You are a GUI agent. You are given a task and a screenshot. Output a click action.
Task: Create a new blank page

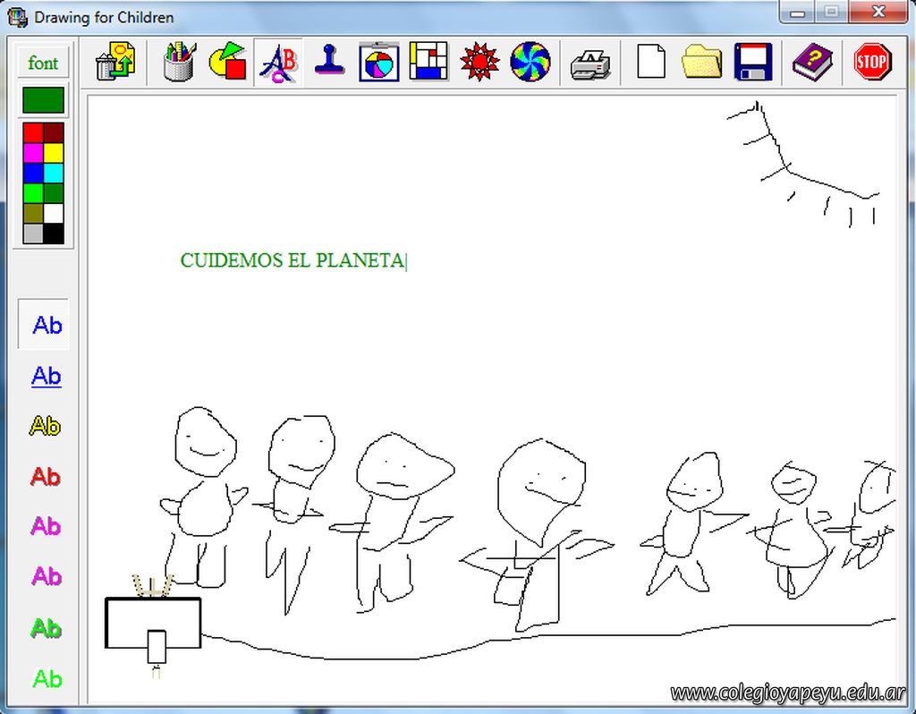[x=651, y=63]
